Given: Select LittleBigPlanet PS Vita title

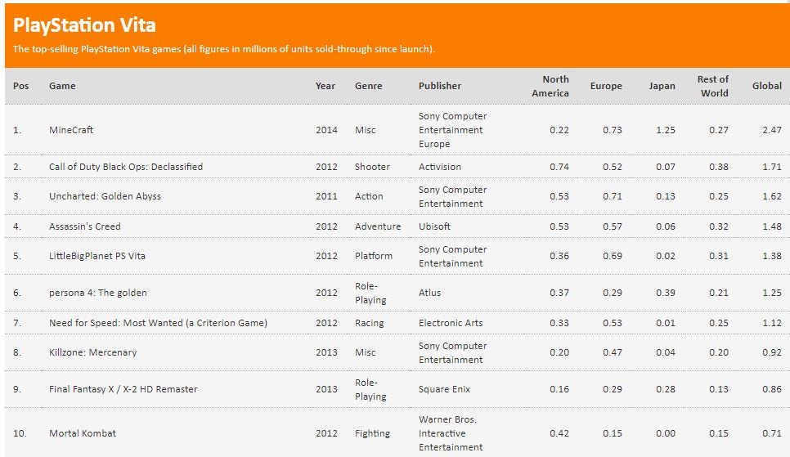Looking at the screenshot, I should (97, 256).
